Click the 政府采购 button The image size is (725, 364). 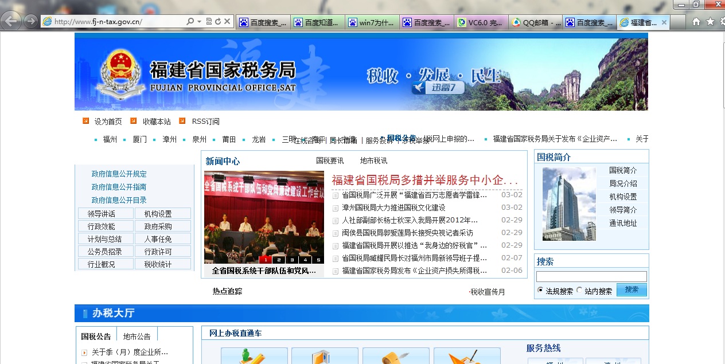pos(163,226)
